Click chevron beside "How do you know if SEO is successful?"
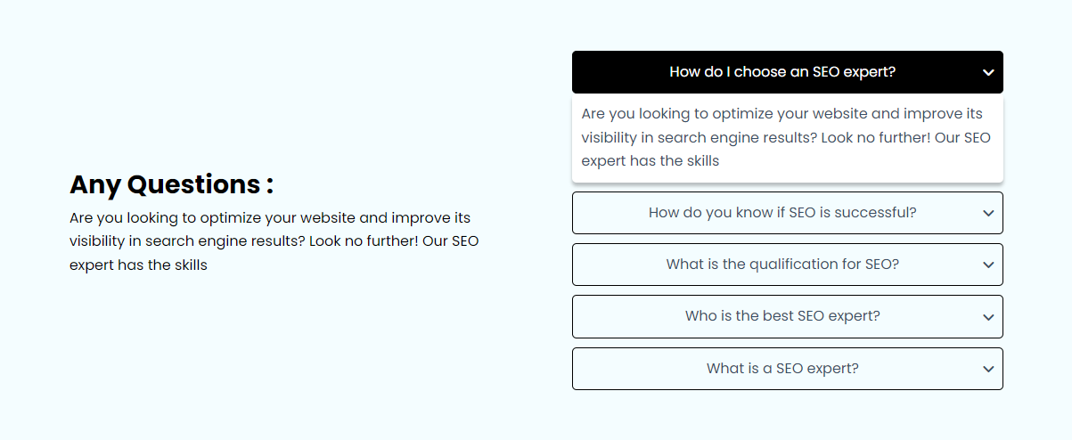1072x440 pixels. pyautogui.click(x=988, y=214)
